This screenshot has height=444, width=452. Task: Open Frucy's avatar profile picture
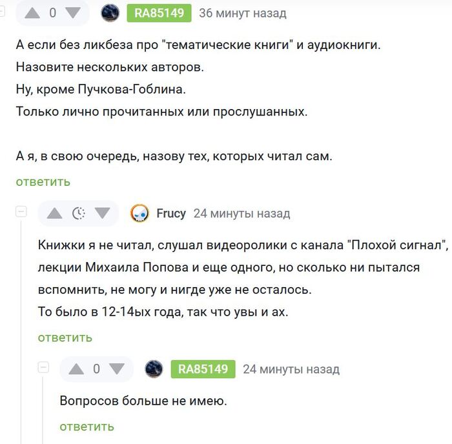pos(139,214)
